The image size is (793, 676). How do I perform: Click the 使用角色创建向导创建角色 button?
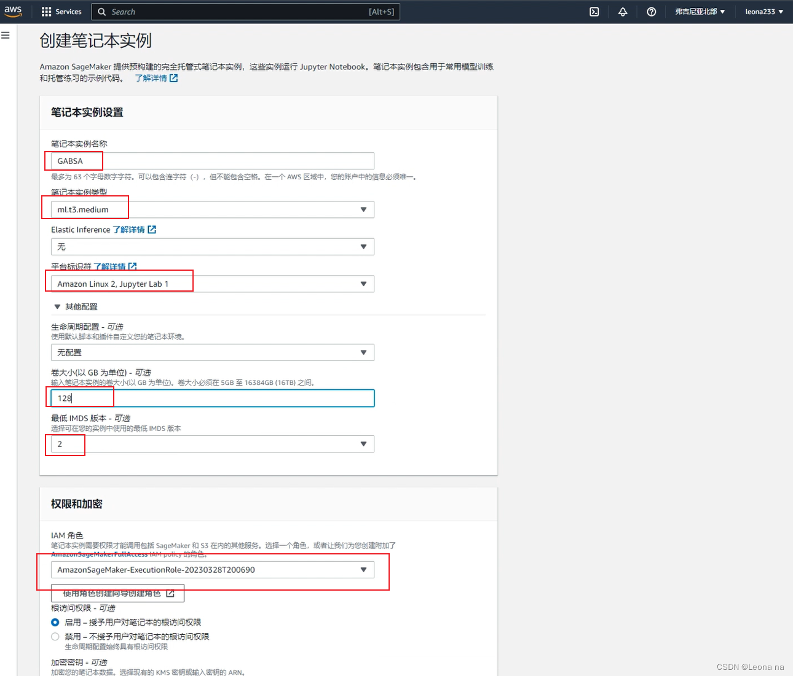[x=118, y=593]
